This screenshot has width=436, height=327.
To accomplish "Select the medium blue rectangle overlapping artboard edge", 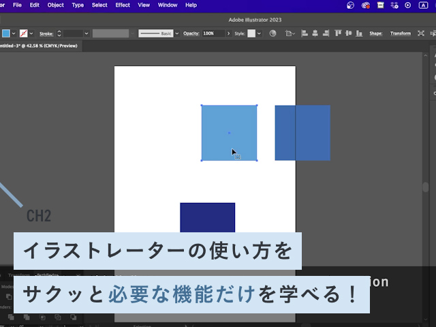I will 302,133.
